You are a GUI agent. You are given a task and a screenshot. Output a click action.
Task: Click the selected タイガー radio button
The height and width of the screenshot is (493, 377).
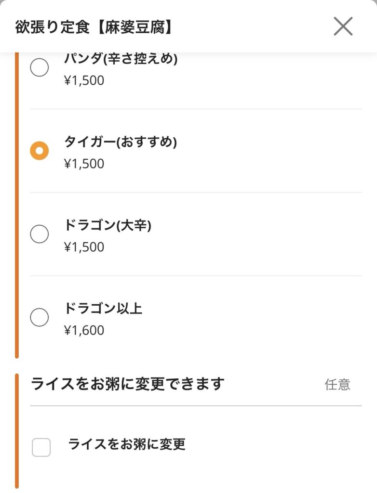40,151
